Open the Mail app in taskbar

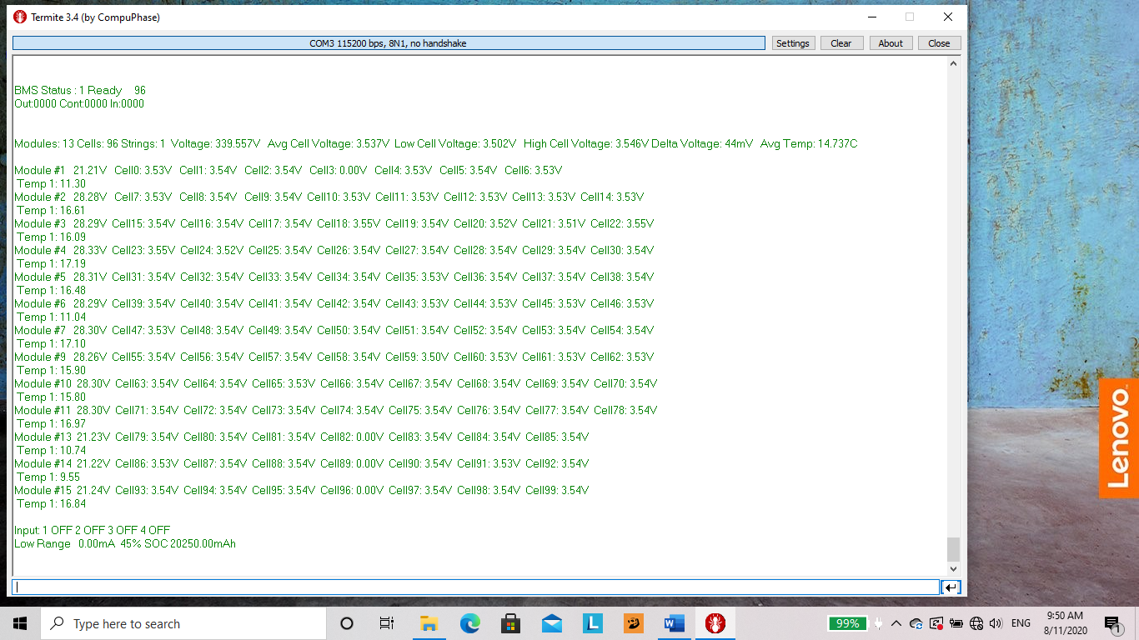pos(552,623)
